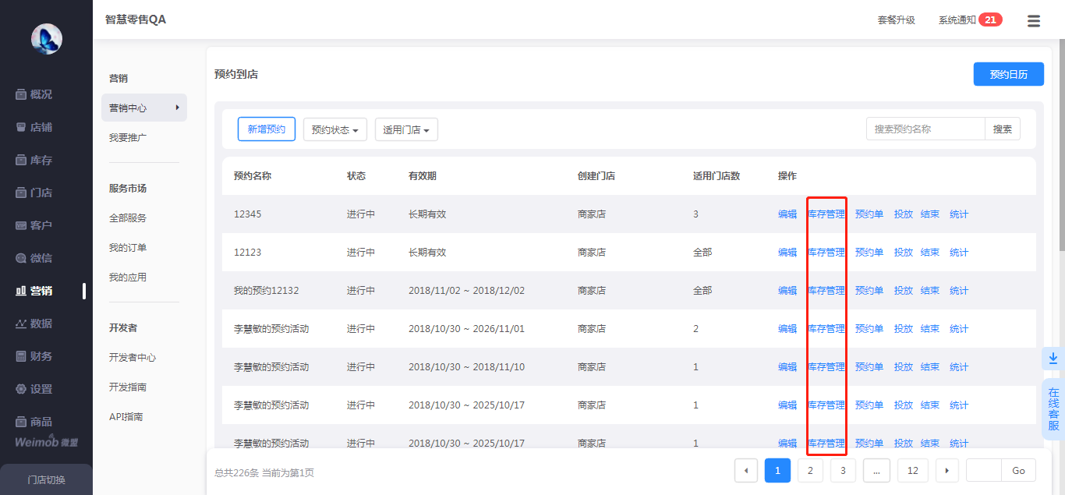1065x495 pixels.
Task: Open the 在线客服 side tab
Action: coord(1053,409)
